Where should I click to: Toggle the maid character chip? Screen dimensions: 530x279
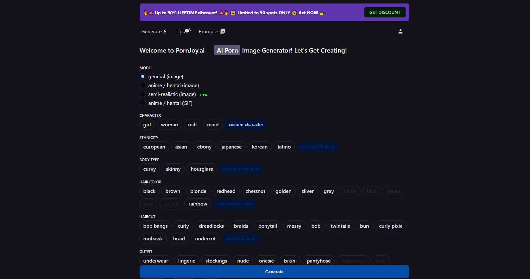(x=213, y=124)
